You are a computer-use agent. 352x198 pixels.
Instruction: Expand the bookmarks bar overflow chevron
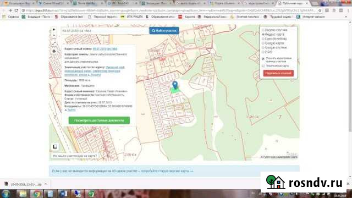pos(346,16)
